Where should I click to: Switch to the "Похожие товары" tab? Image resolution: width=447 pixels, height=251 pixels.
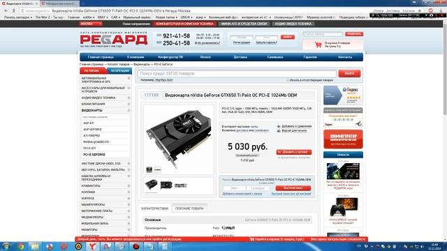click(x=189, y=208)
